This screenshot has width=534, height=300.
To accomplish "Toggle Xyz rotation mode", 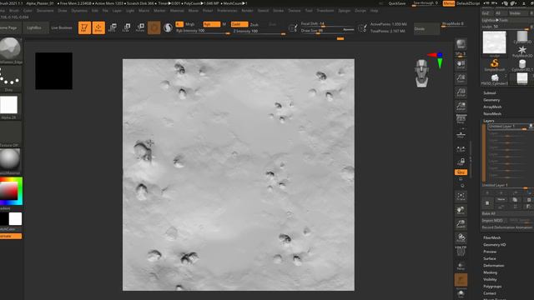I will (461, 172).
